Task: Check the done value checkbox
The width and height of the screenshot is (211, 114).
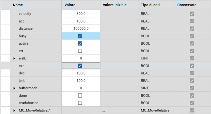Action: (x=80, y=96)
